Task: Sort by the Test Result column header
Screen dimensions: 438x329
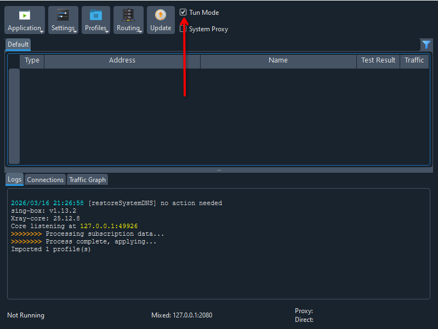Action: click(x=378, y=60)
